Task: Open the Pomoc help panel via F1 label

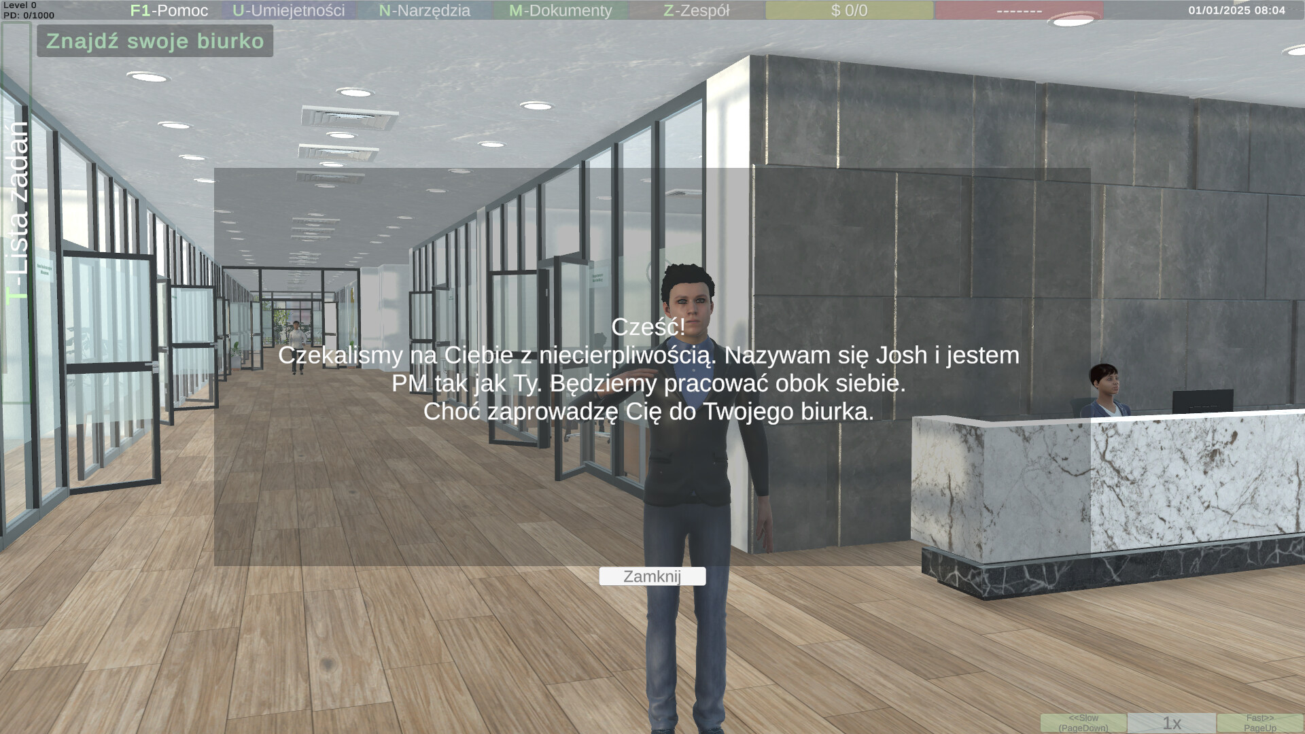Action: tap(169, 10)
